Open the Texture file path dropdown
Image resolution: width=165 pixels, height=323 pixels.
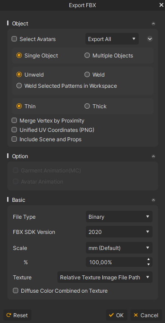(x=105, y=277)
